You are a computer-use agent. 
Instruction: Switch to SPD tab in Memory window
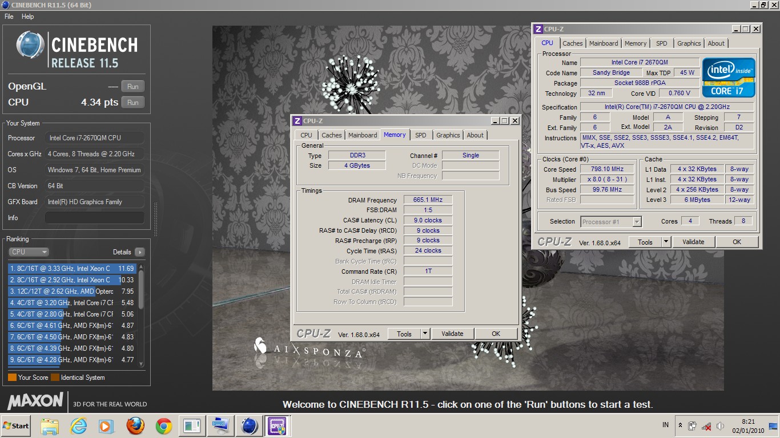tap(420, 135)
